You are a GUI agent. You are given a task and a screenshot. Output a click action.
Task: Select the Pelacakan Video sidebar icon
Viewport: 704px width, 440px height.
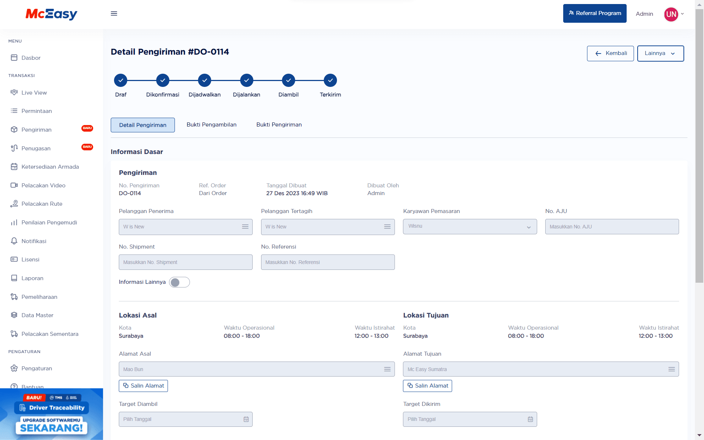click(14, 184)
